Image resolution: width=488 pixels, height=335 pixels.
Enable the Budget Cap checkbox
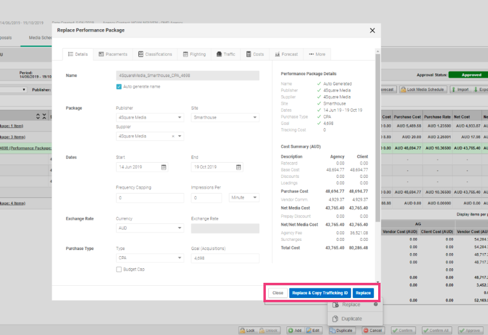pos(118,269)
